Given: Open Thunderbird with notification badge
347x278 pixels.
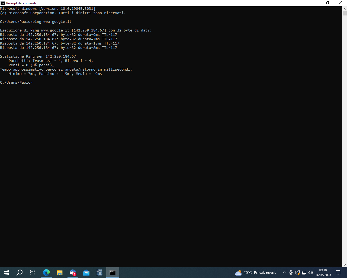Looking at the screenshot, I should [x=73, y=273].
